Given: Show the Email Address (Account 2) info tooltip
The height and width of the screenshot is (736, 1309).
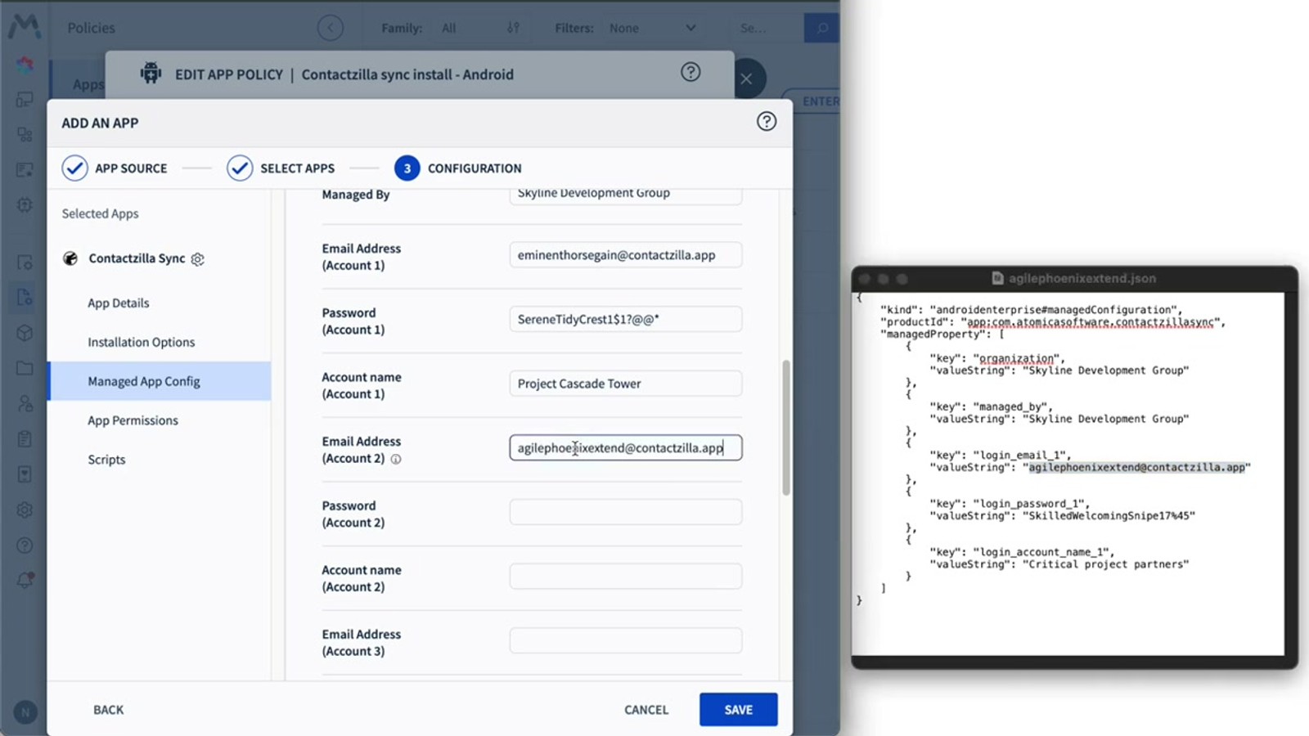Looking at the screenshot, I should [396, 459].
